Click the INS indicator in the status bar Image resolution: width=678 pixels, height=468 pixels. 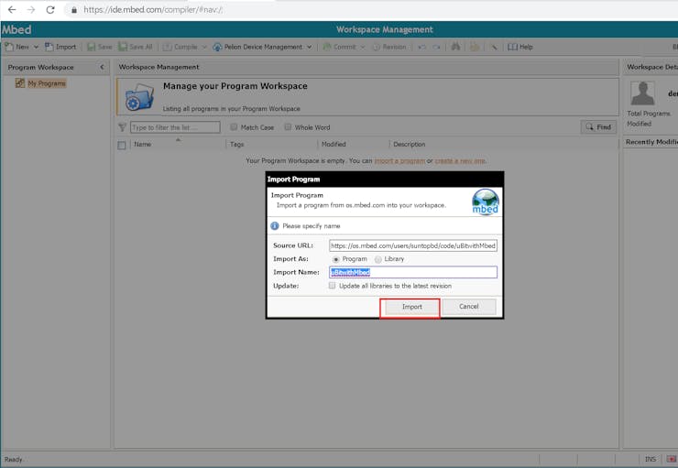pyautogui.click(x=650, y=460)
